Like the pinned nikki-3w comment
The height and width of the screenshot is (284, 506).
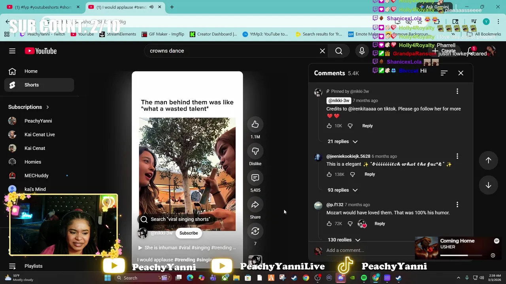(x=329, y=126)
